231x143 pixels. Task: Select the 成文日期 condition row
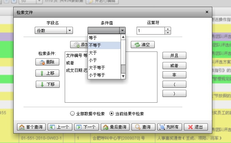click(x=76, y=70)
